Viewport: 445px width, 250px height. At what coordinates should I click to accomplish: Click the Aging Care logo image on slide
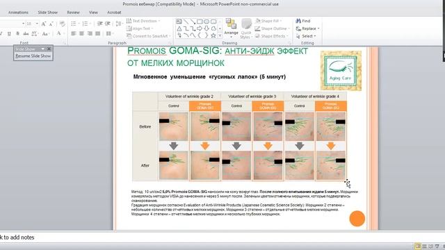pos(341,71)
